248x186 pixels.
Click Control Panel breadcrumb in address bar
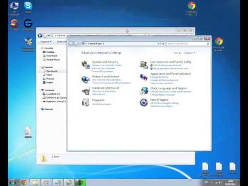(x=95, y=43)
